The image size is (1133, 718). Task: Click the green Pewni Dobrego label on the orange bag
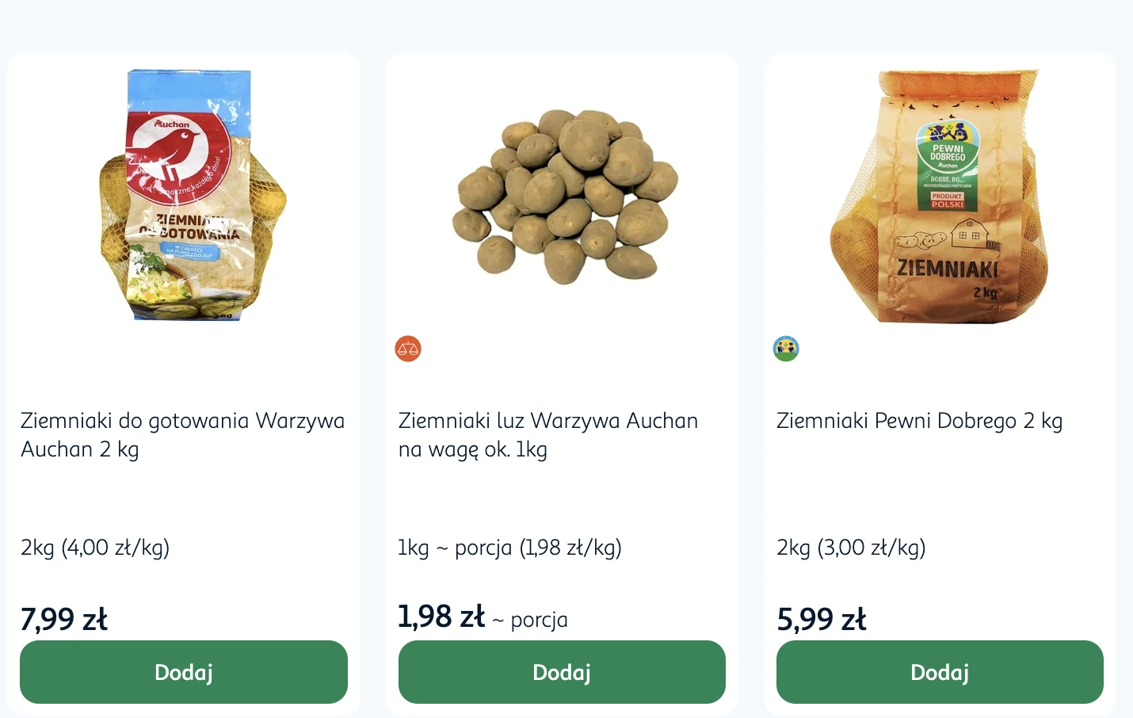click(x=948, y=165)
